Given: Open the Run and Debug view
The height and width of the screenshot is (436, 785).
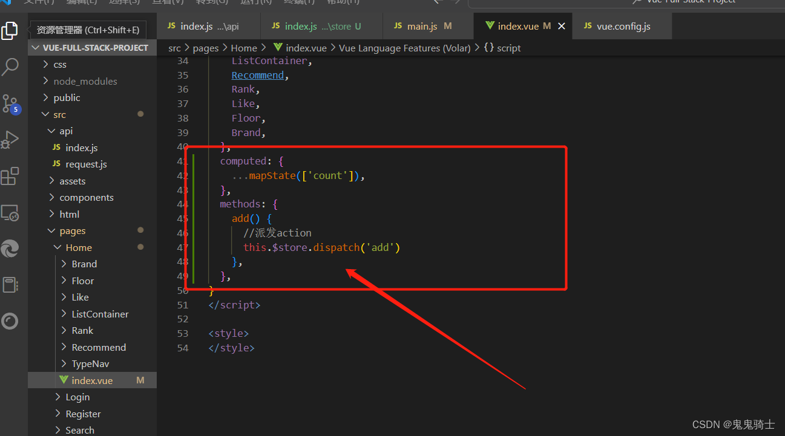Looking at the screenshot, I should pos(10,140).
